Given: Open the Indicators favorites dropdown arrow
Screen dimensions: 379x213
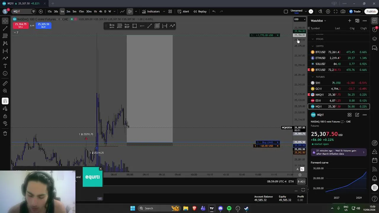Looking at the screenshot, I should click(164, 12).
